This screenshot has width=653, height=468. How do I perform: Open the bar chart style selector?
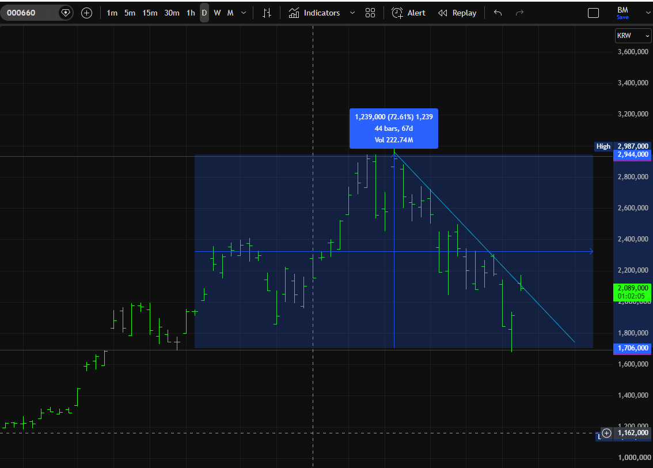click(267, 13)
